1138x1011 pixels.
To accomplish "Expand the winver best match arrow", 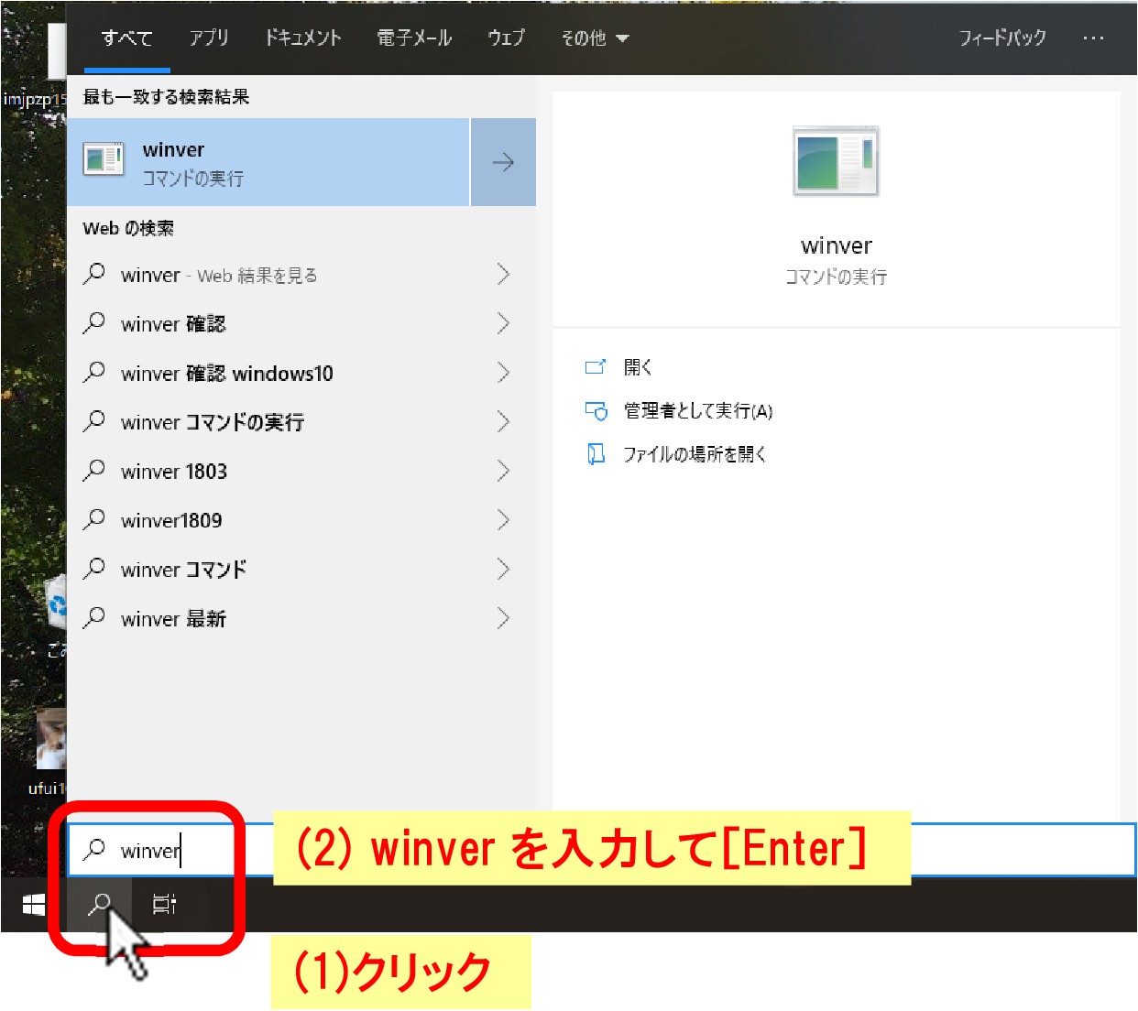I will tap(503, 162).
